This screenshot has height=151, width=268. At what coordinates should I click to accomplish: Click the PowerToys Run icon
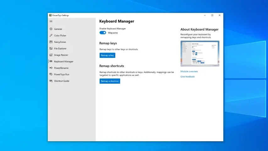51,75
